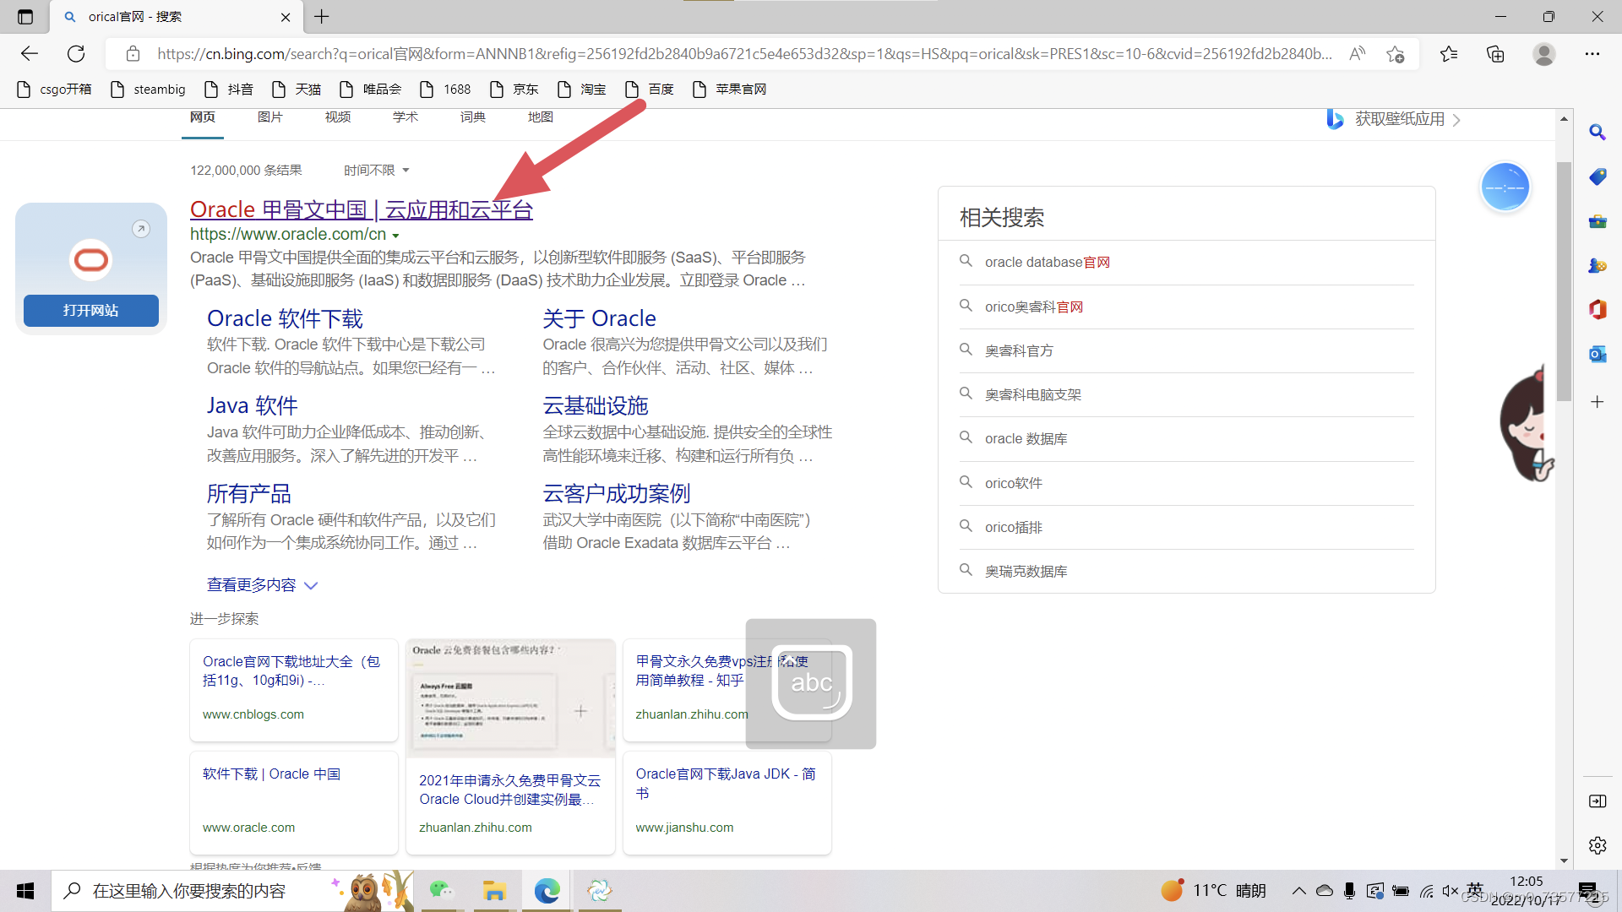The width and height of the screenshot is (1622, 912).
Task: Click the muted volume tray icon
Action: point(1451,891)
